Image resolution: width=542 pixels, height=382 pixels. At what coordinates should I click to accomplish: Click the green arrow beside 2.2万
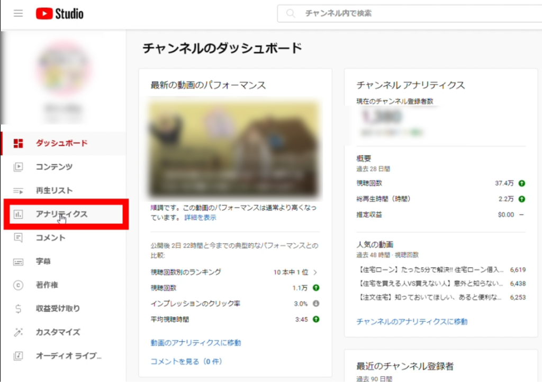pos(522,199)
